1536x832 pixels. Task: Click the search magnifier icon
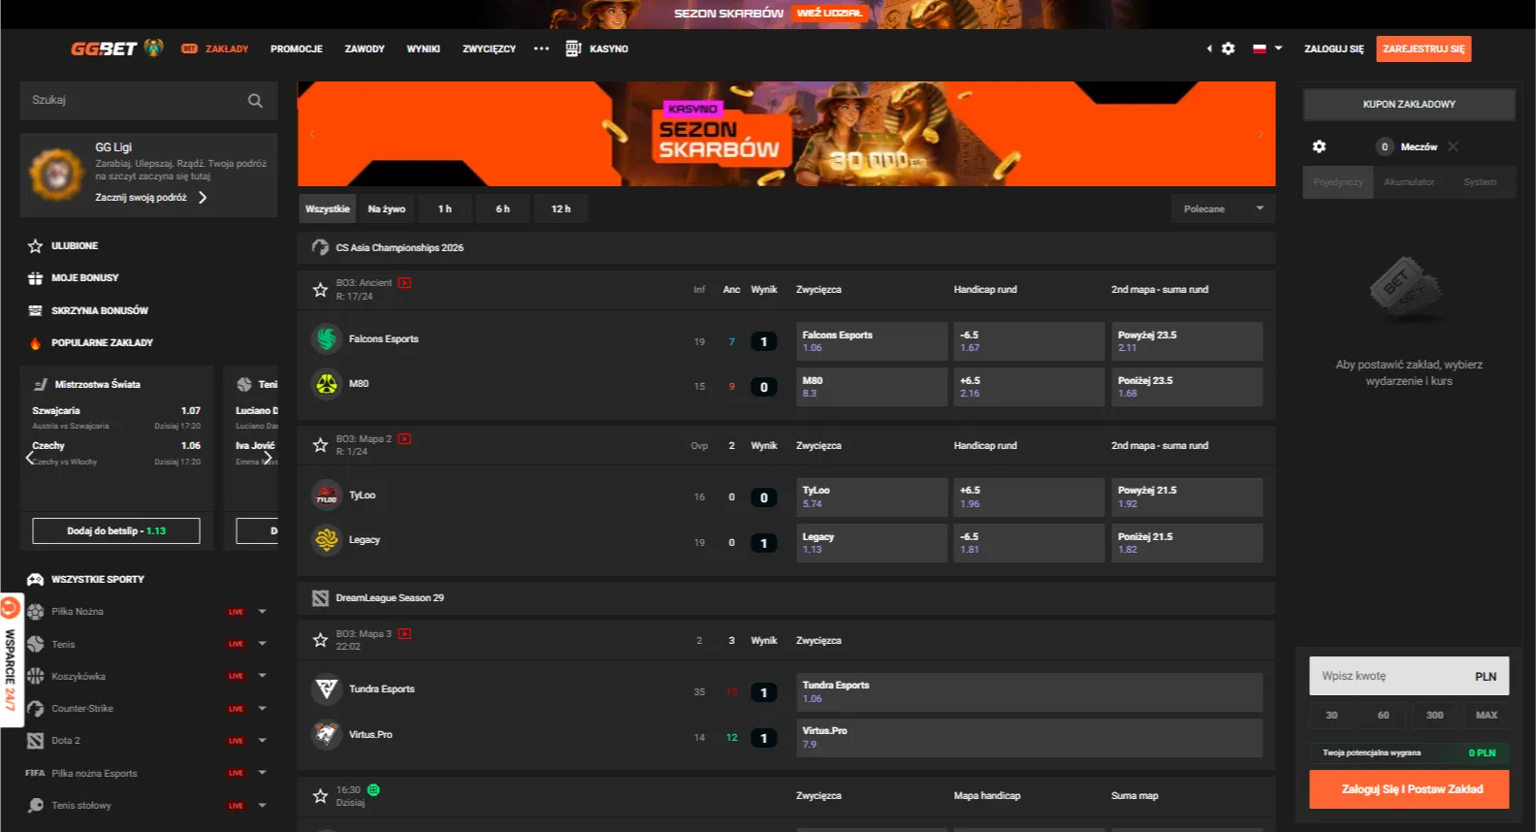(255, 100)
